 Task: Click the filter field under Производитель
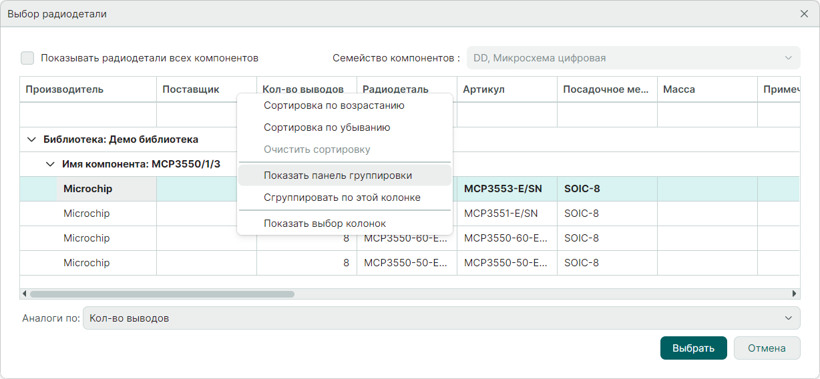pos(88,115)
